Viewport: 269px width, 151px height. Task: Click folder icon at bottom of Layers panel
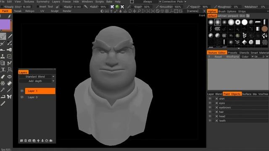click(x=51, y=141)
